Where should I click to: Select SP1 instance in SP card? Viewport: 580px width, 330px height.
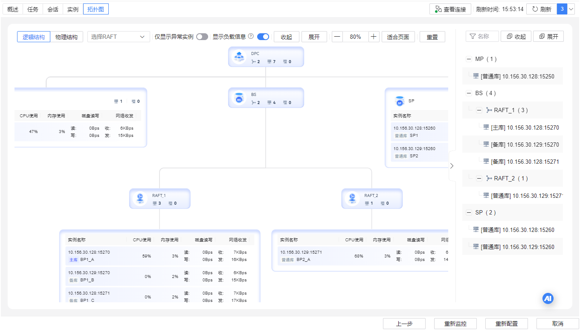coord(420,132)
